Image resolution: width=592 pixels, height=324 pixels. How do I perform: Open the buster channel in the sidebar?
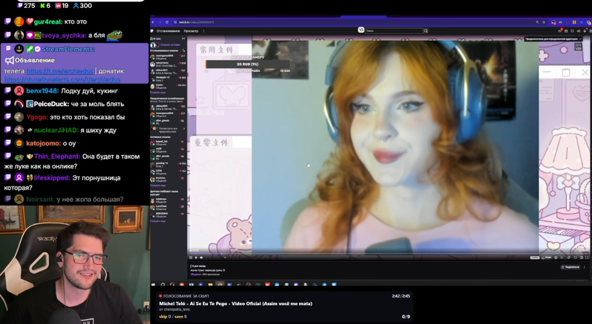[168, 87]
